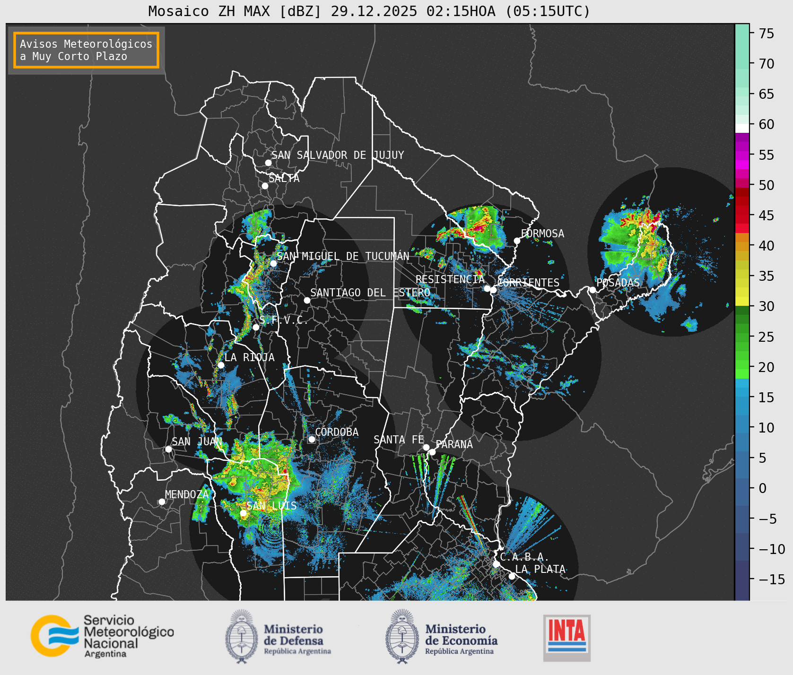This screenshot has height=675, width=793.
Task: Select the San Miguel de Tucumán marker
Action: click(x=273, y=263)
